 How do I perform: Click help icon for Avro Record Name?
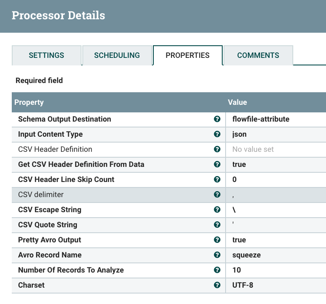coord(217,255)
